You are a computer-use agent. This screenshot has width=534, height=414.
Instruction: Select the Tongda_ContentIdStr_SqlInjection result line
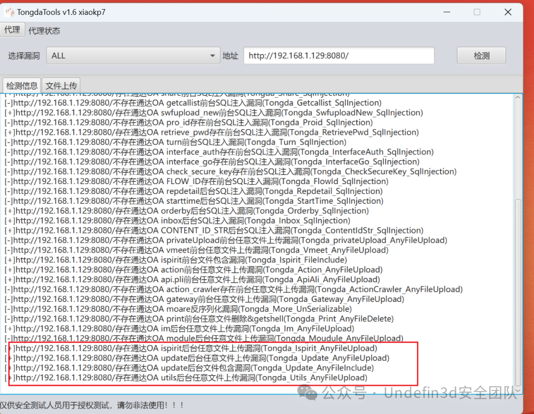point(214,230)
